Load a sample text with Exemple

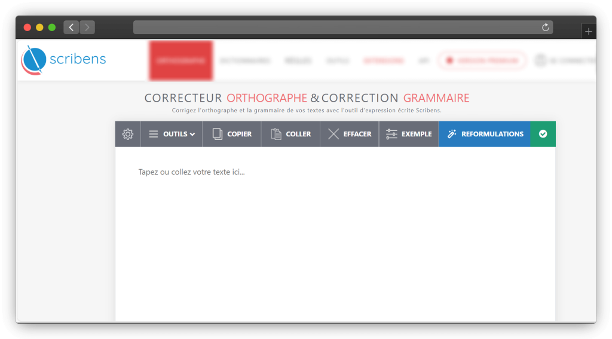point(409,134)
